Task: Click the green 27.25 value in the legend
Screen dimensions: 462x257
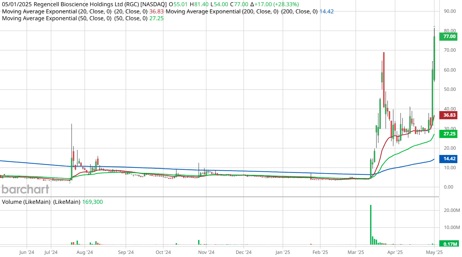Action: click(x=156, y=18)
